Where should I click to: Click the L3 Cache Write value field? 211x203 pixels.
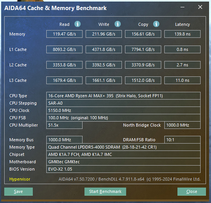click(x=104, y=80)
